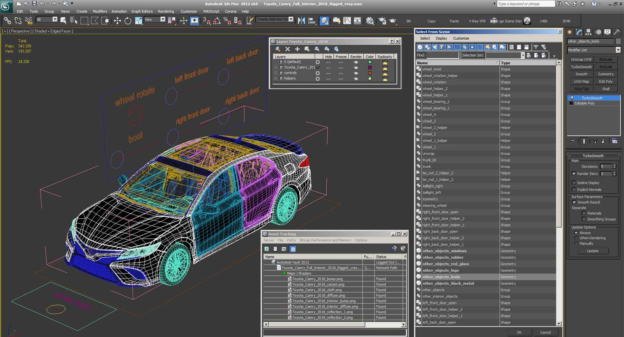Open Paths menu in Asset Tracking
Image resolution: width=624 pixels, height=337 pixels.
[x=291, y=240]
